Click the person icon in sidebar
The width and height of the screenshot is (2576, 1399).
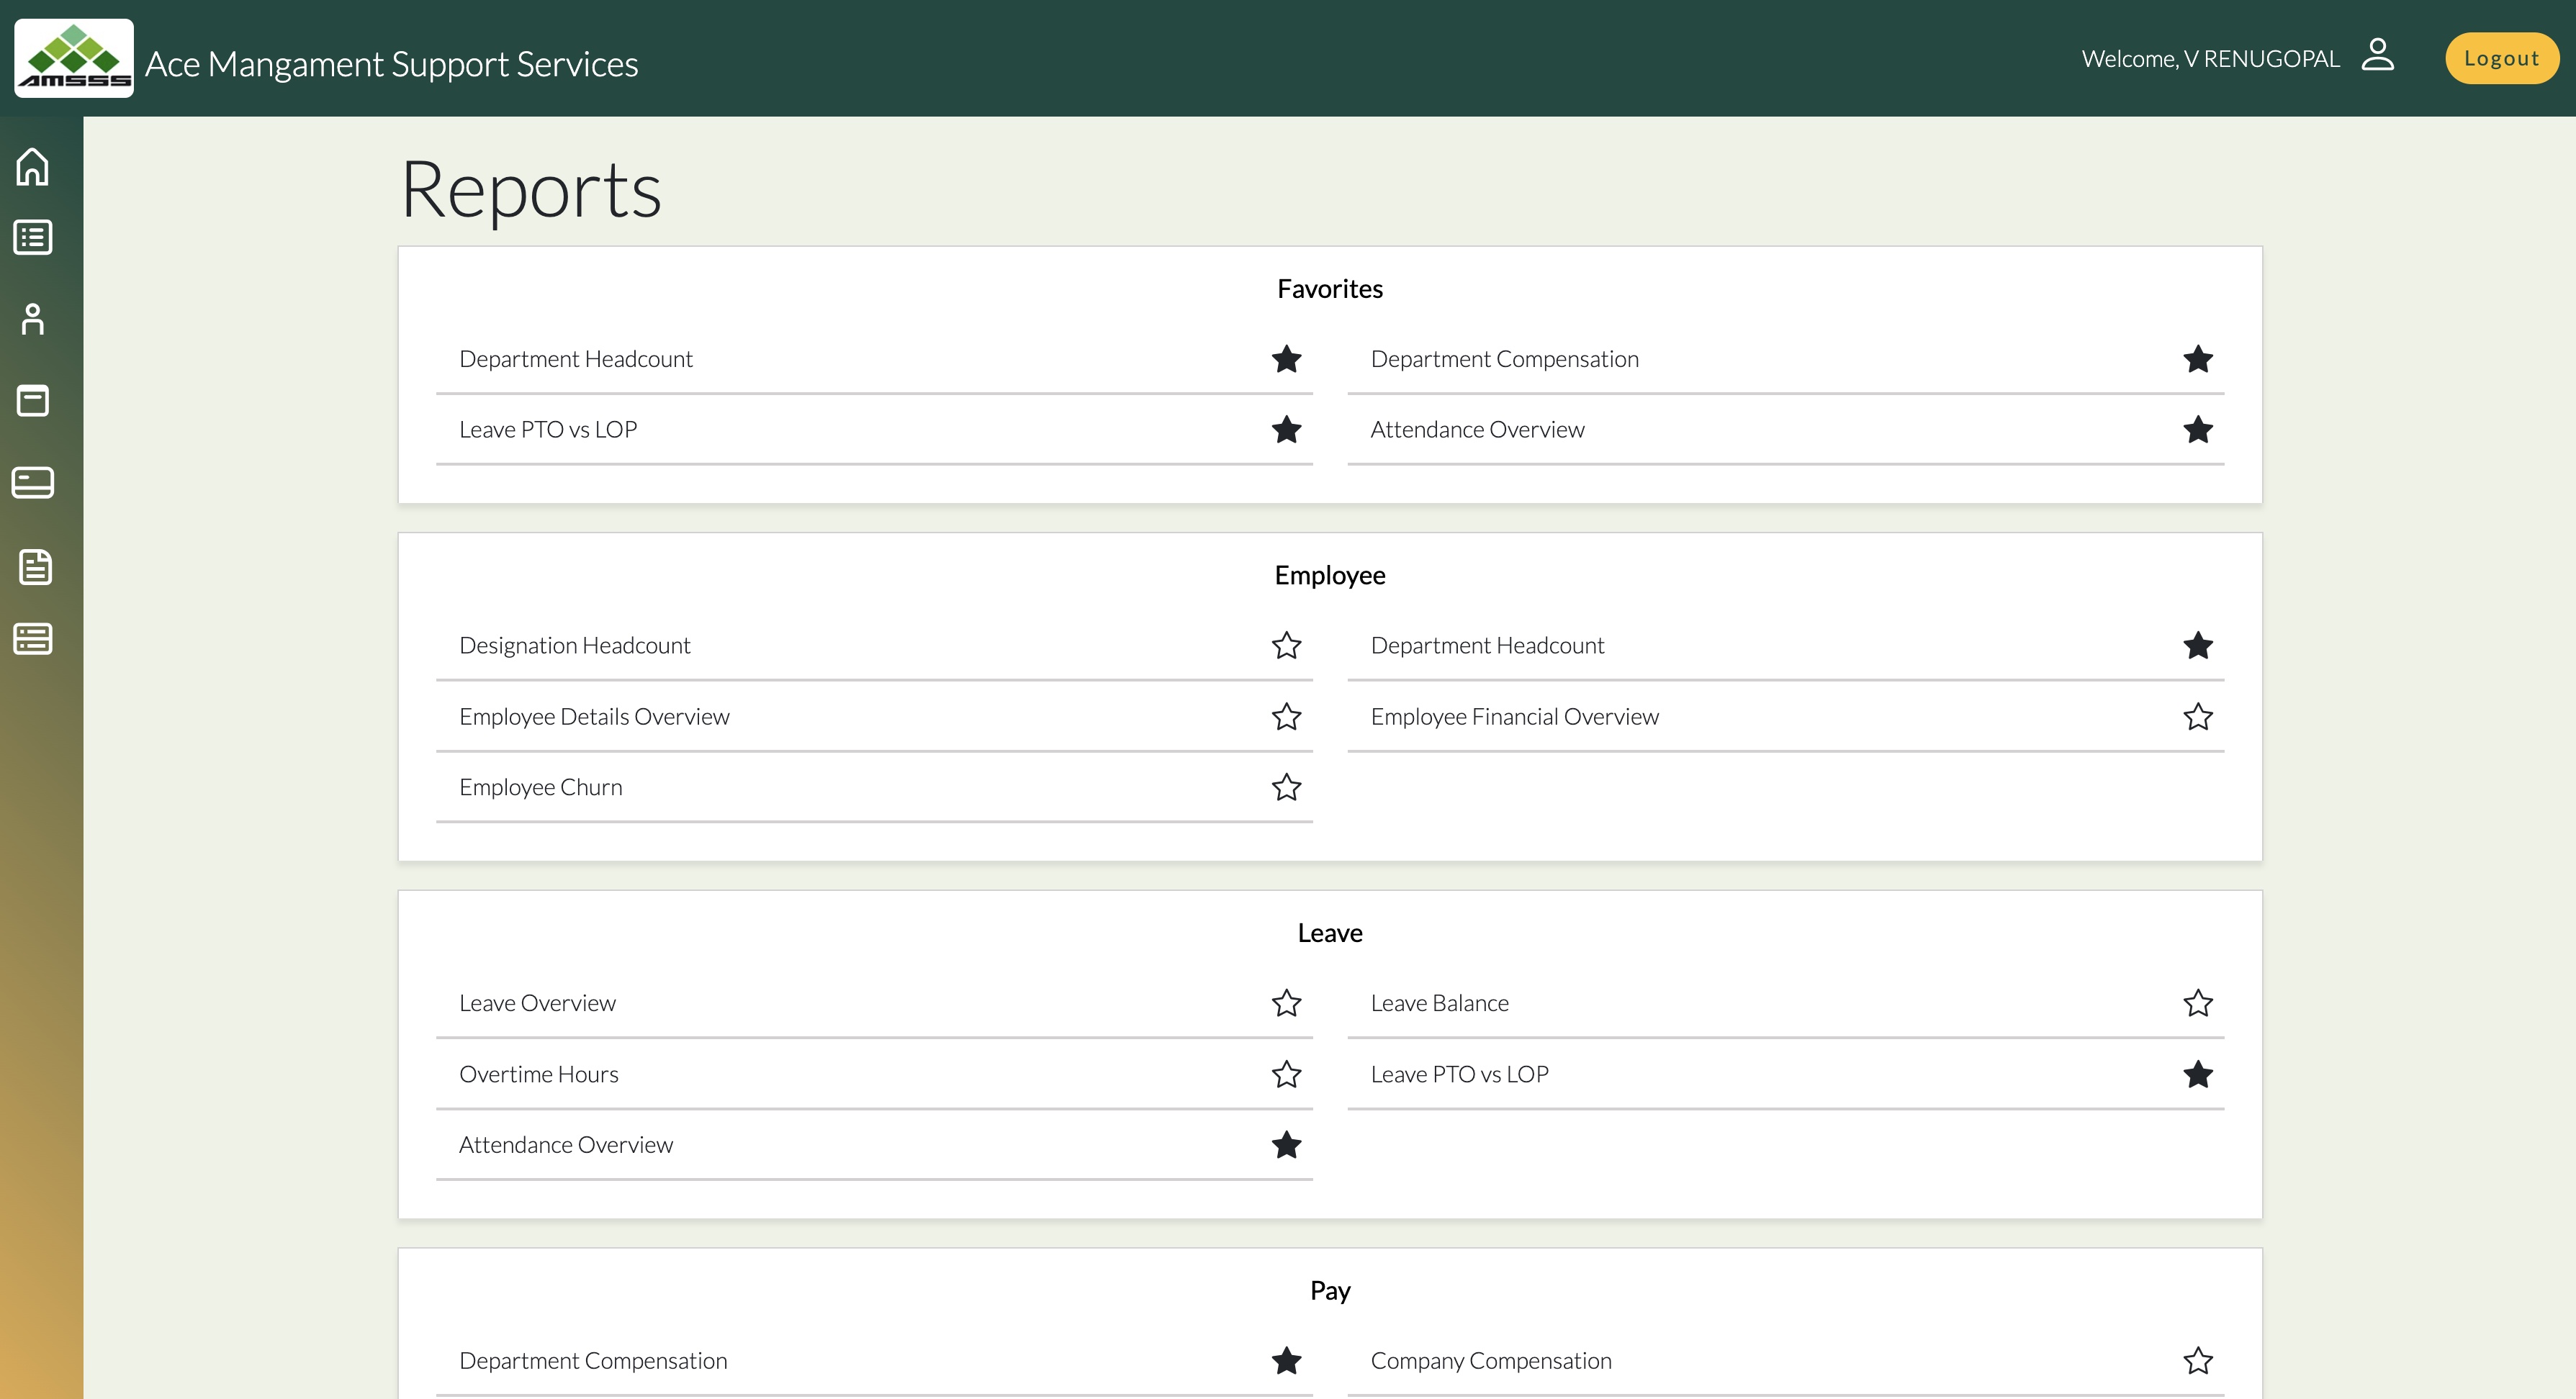pyautogui.click(x=33, y=320)
